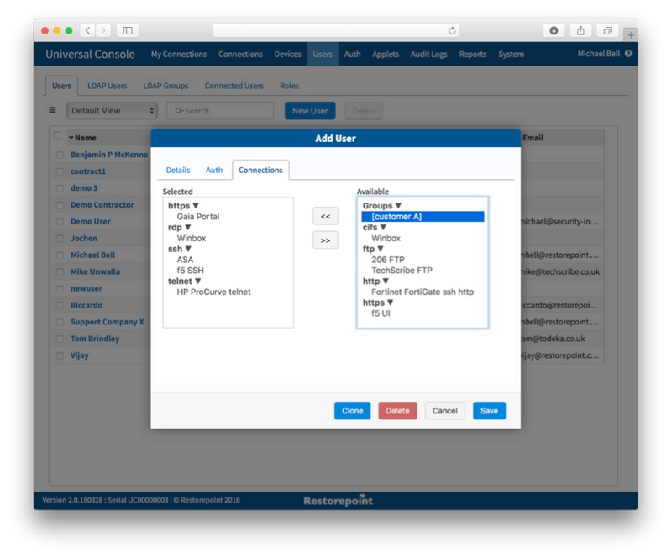Collapse the ssh group in Selected list
The width and height of the screenshot is (672, 558).
click(188, 249)
